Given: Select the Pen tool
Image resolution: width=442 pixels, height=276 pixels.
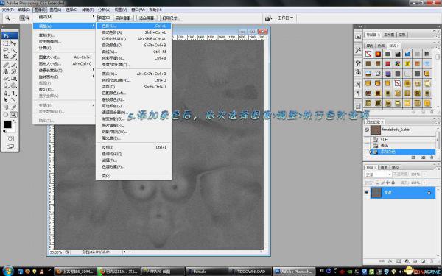Looking at the screenshot, I should [x=6, y=93].
